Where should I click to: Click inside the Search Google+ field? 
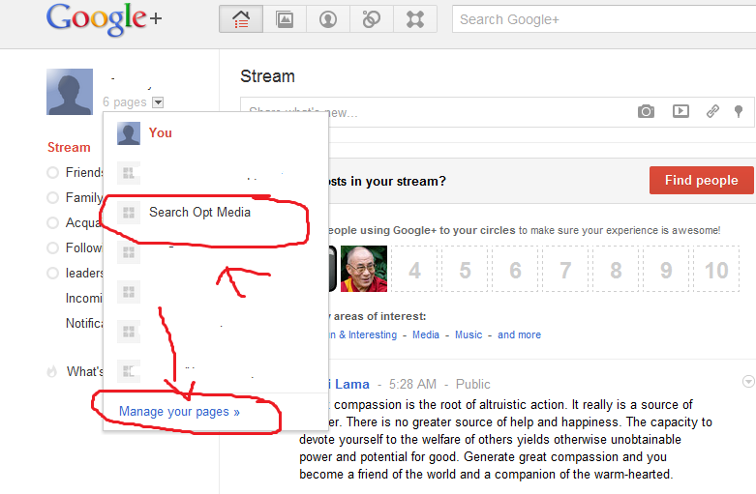pos(604,19)
